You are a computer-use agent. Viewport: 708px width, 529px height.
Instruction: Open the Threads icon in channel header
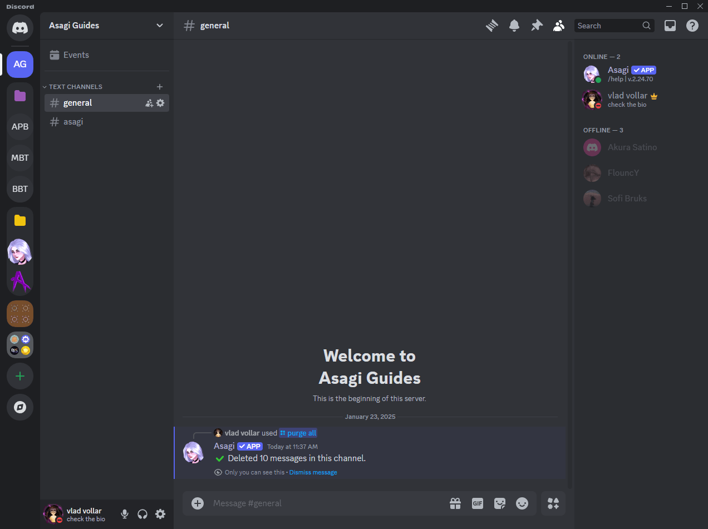pos(491,26)
